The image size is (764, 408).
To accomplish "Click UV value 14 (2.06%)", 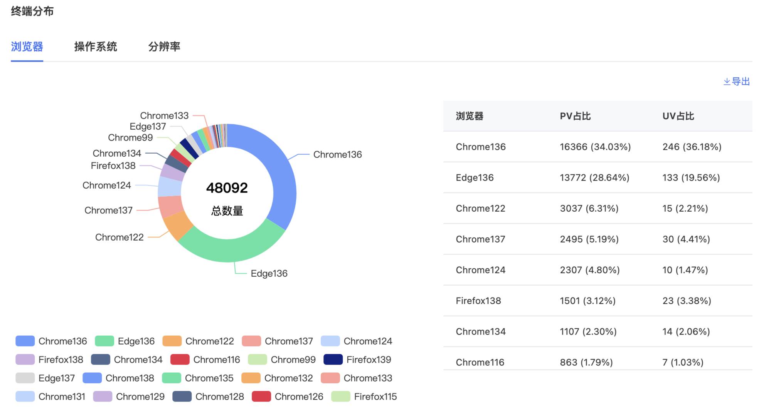I will 686,331.
